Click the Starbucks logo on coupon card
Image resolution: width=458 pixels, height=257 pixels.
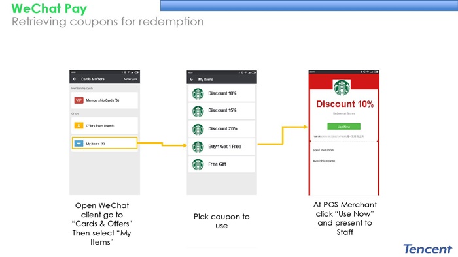(x=342, y=87)
